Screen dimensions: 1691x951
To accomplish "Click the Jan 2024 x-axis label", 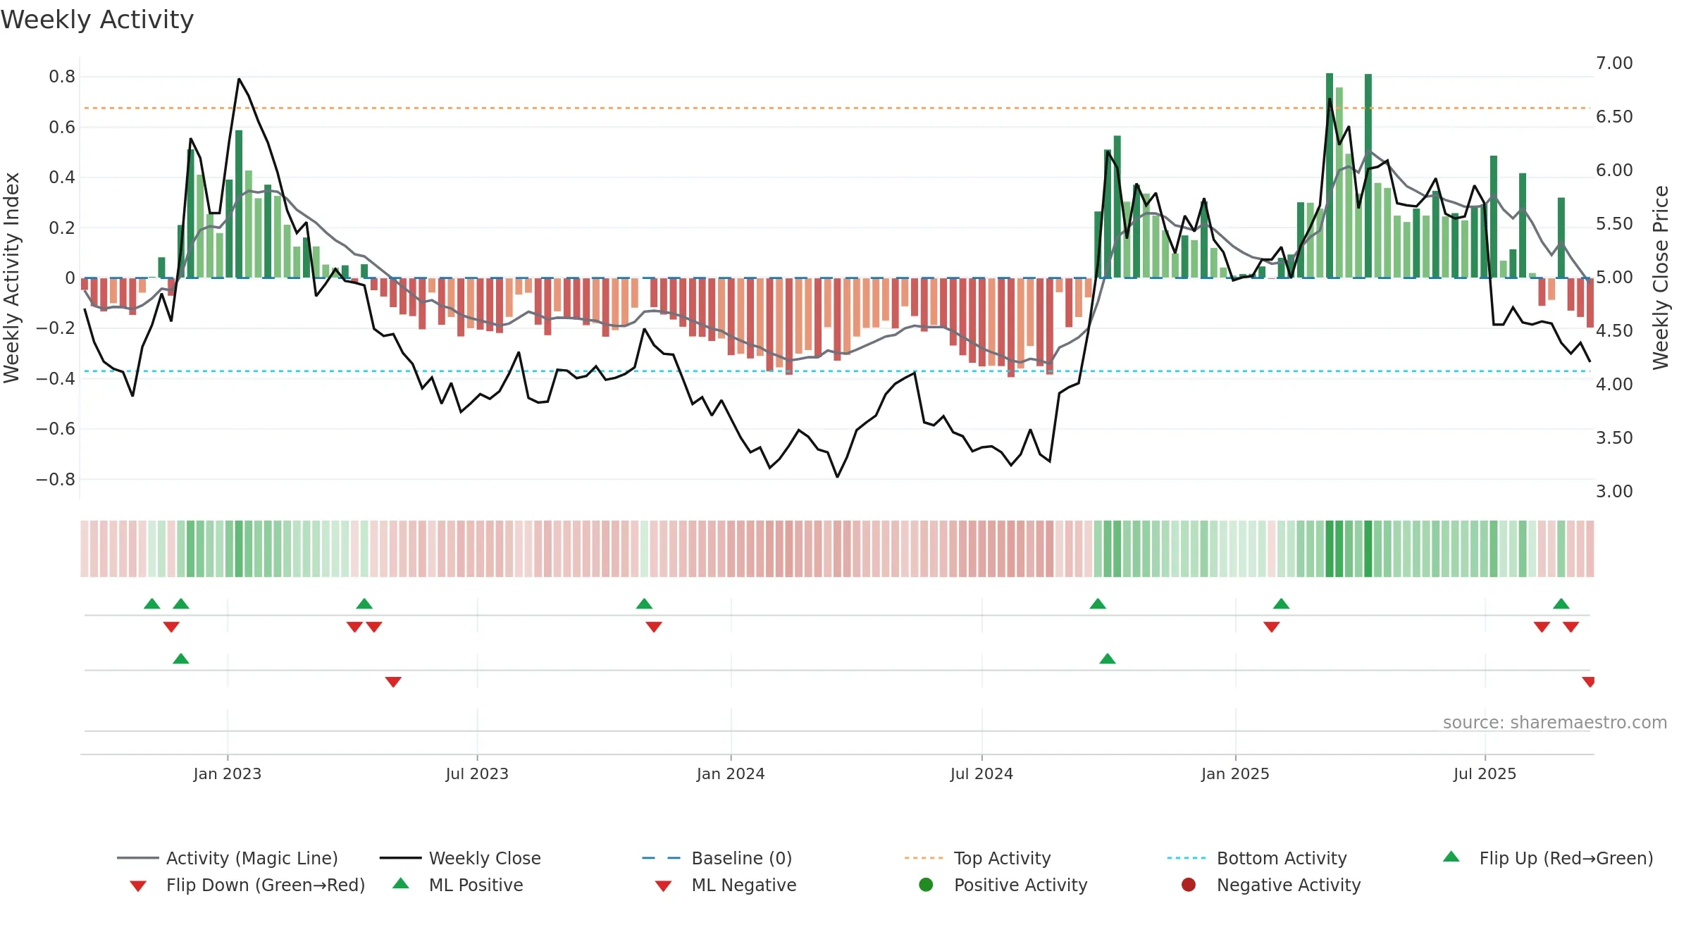I will [731, 773].
